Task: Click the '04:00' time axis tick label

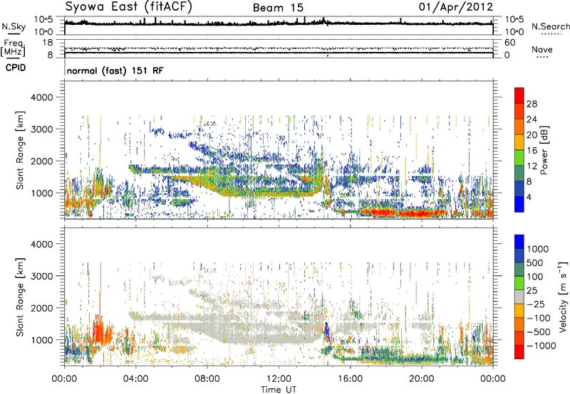Action: 135,379
